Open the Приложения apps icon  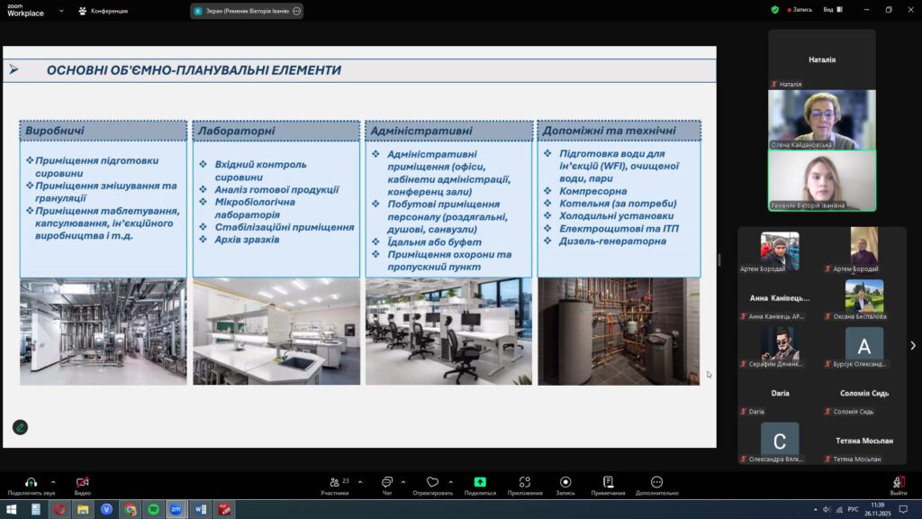click(x=524, y=482)
